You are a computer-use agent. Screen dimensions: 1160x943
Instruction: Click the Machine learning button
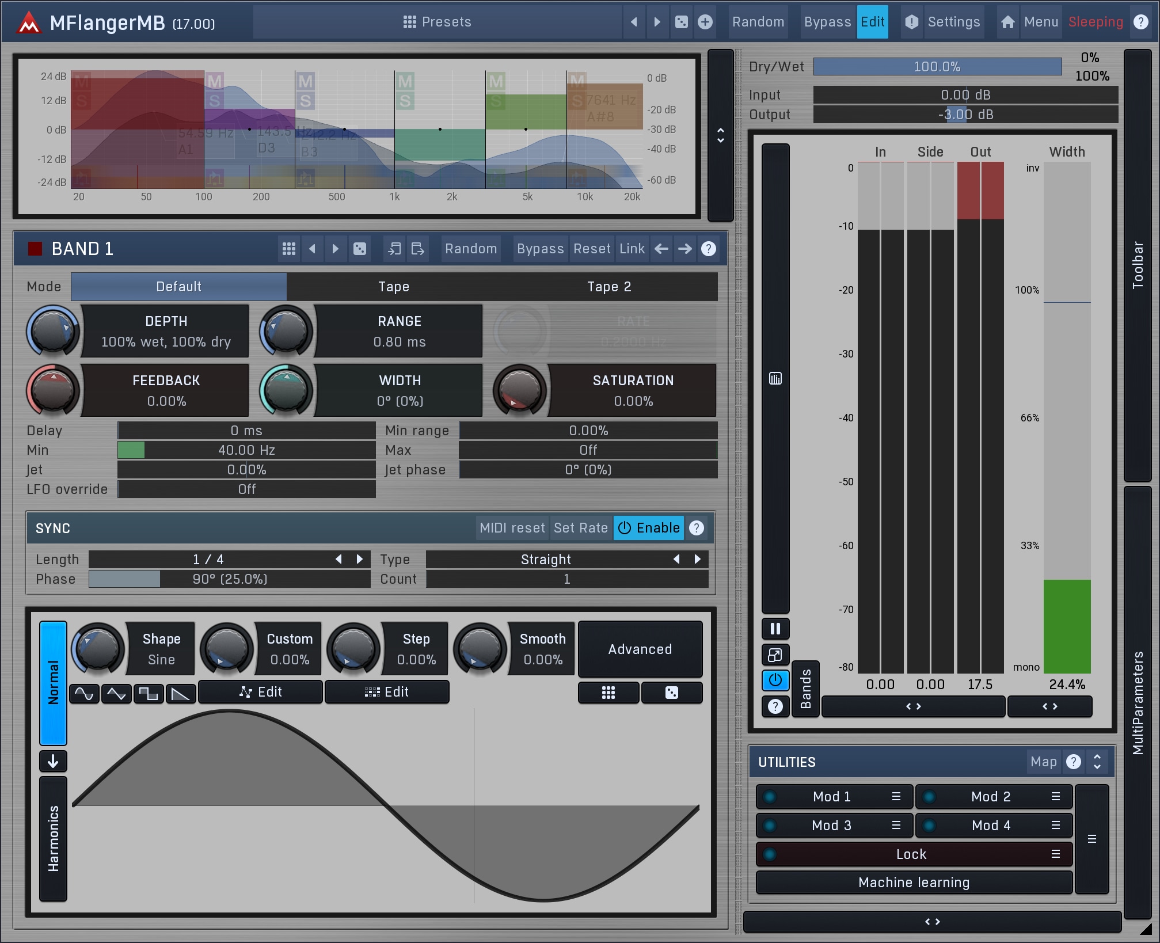click(x=914, y=883)
